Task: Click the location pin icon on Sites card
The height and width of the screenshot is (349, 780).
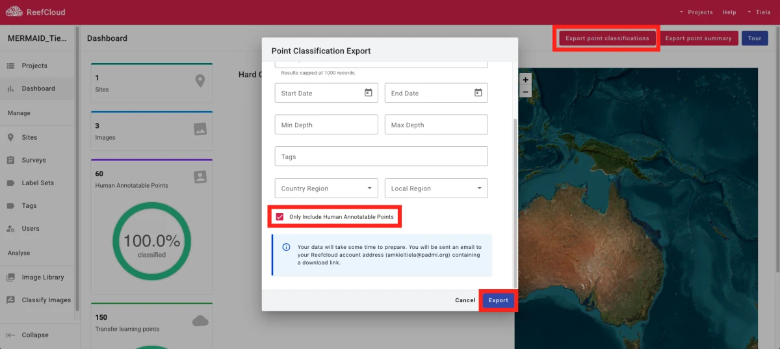Action: click(x=200, y=81)
